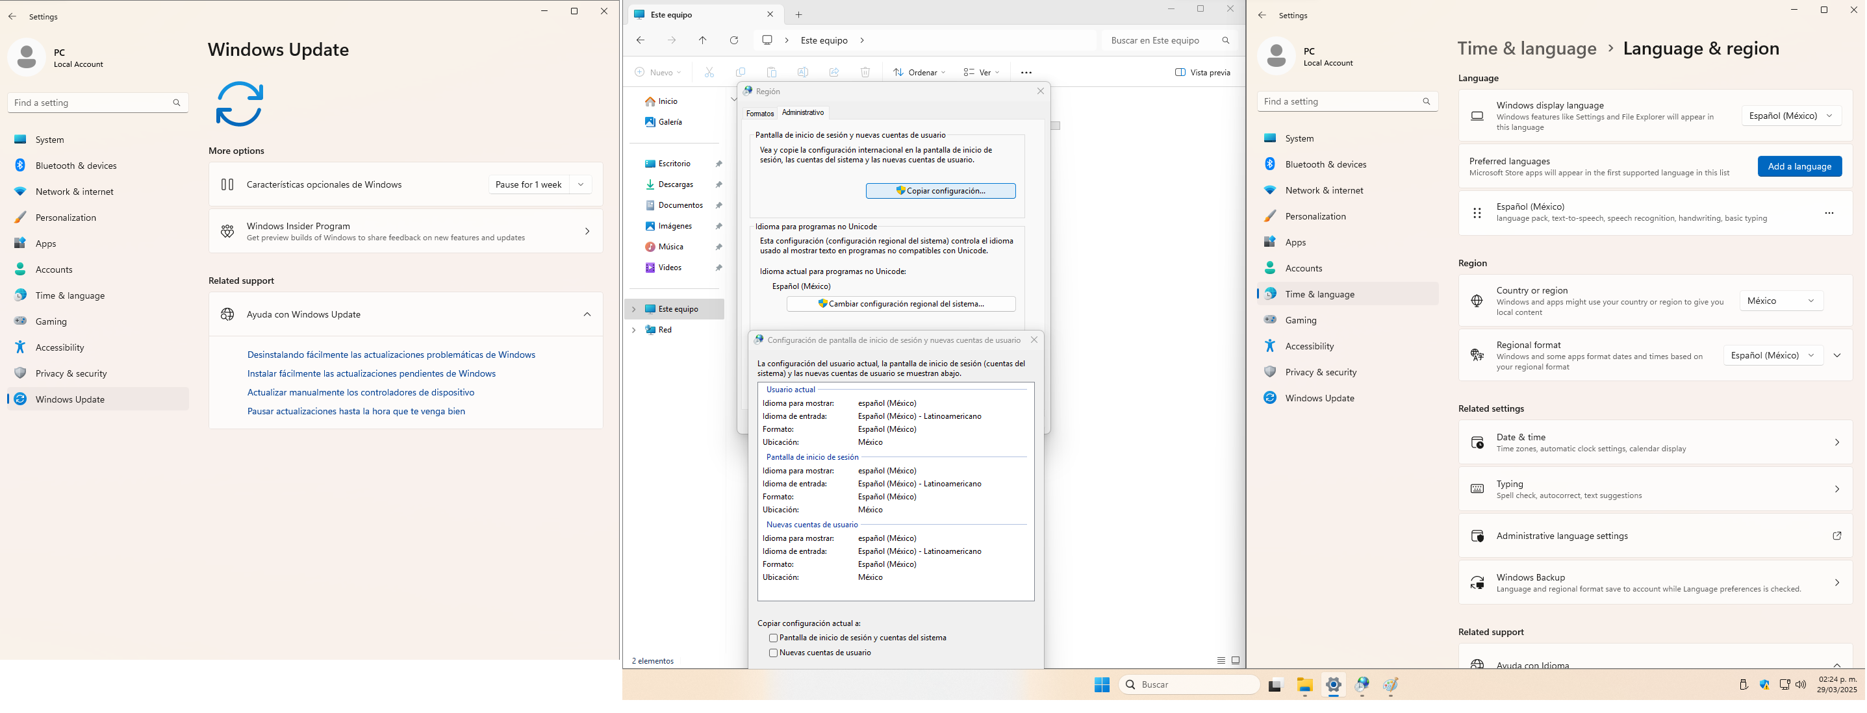Open the Regional format Español (México) dropdown
The width and height of the screenshot is (1867, 713).
(1773, 355)
